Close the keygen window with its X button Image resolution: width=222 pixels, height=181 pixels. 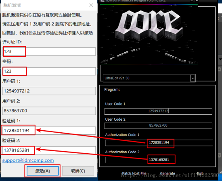click(197, 1)
